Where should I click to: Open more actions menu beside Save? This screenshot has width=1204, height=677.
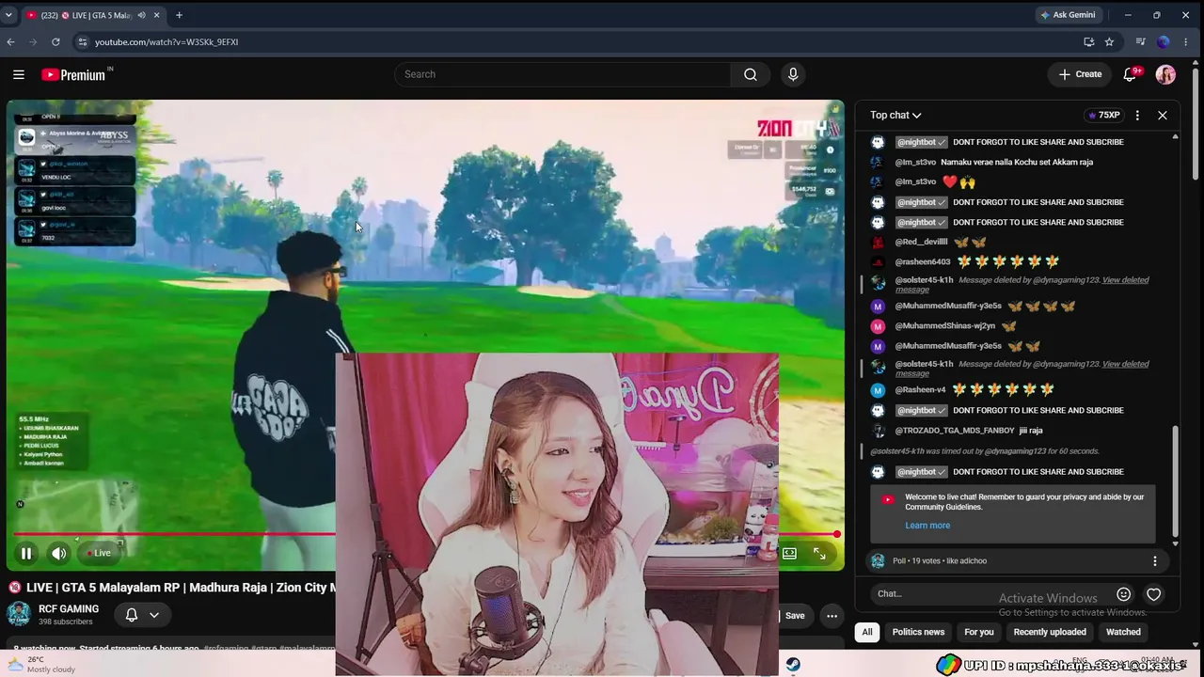click(x=832, y=616)
